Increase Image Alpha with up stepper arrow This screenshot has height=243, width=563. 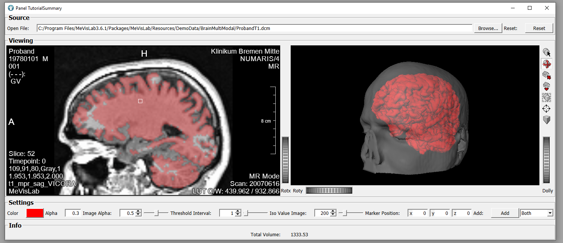click(139, 211)
